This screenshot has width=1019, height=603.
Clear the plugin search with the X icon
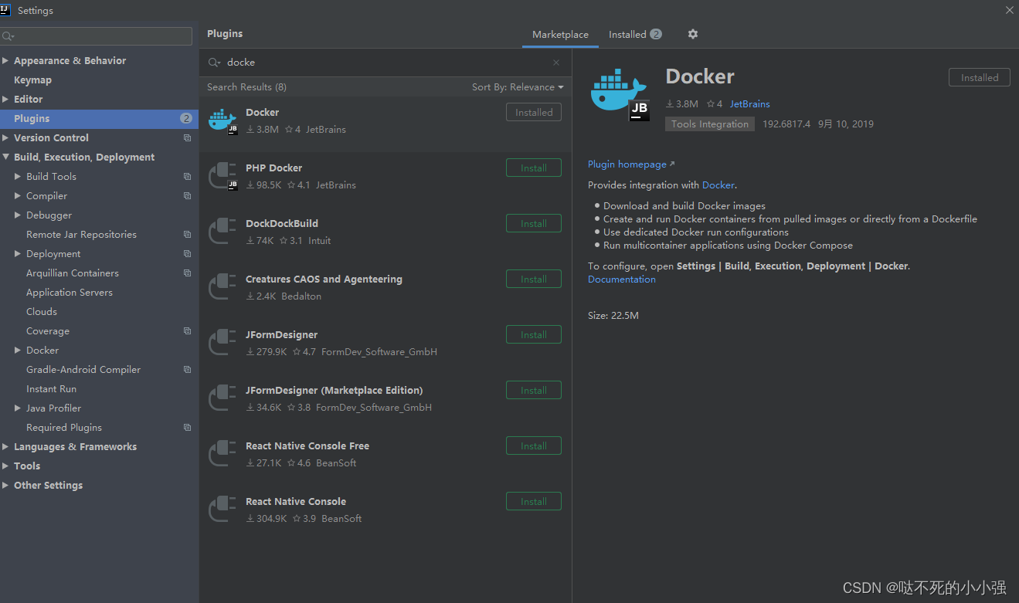556,63
